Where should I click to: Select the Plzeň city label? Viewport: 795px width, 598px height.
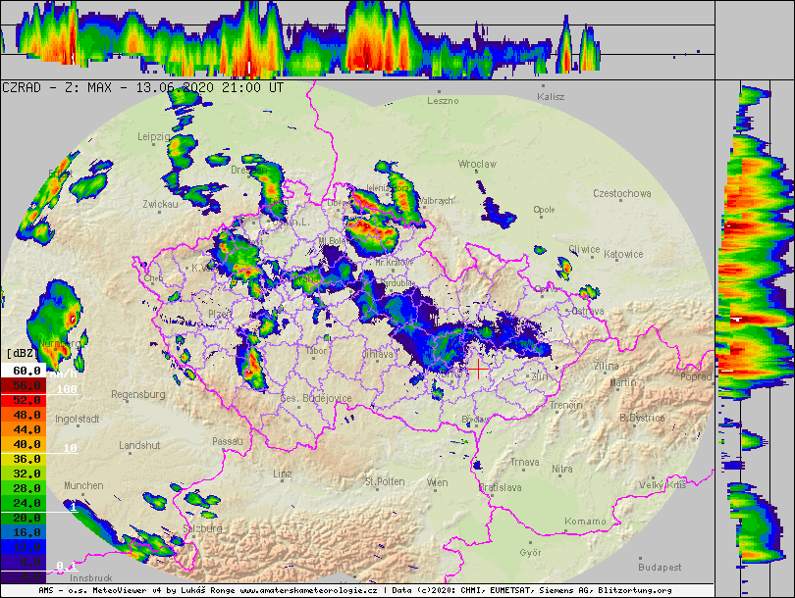[220, 315]
